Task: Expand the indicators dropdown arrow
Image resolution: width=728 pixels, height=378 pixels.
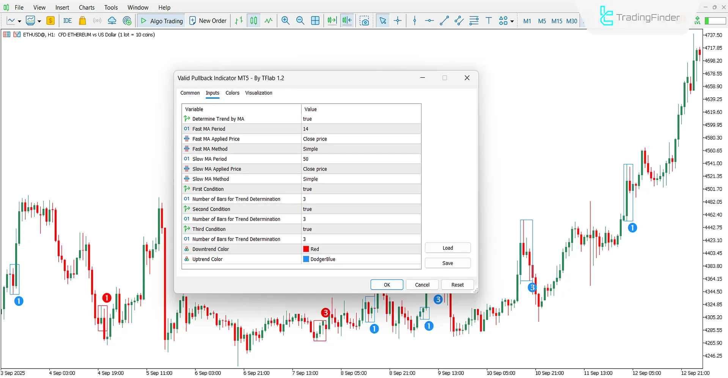Action: (38, 21)
